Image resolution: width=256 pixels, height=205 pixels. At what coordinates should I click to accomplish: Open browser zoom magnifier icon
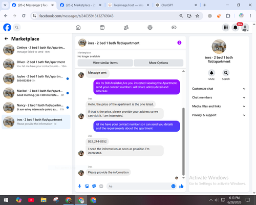click(x=181, y=16)
